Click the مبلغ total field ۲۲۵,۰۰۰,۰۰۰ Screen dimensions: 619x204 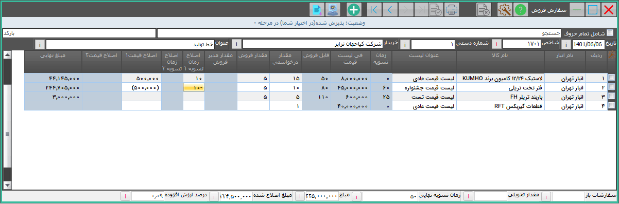point(322,196)
